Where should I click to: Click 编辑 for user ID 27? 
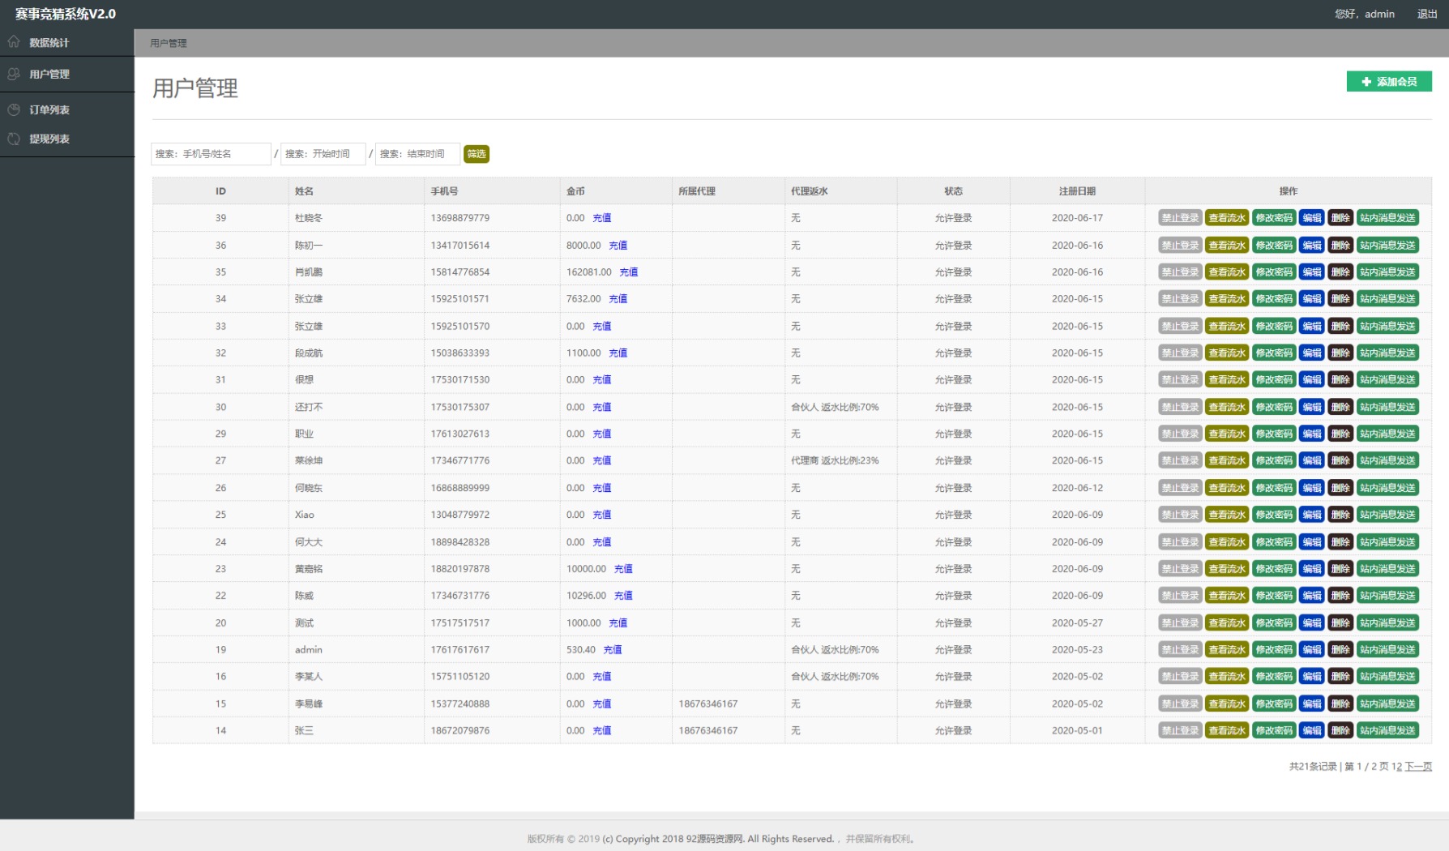pos(1312,461)
